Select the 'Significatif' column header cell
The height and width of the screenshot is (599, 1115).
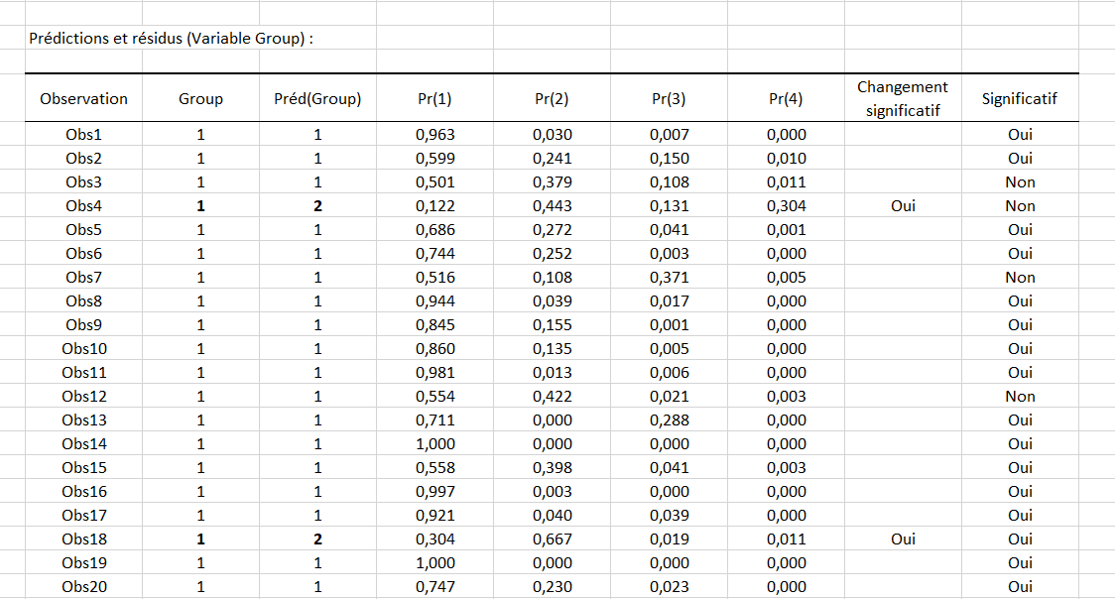pyautogui.click(x=1019, y=99)
